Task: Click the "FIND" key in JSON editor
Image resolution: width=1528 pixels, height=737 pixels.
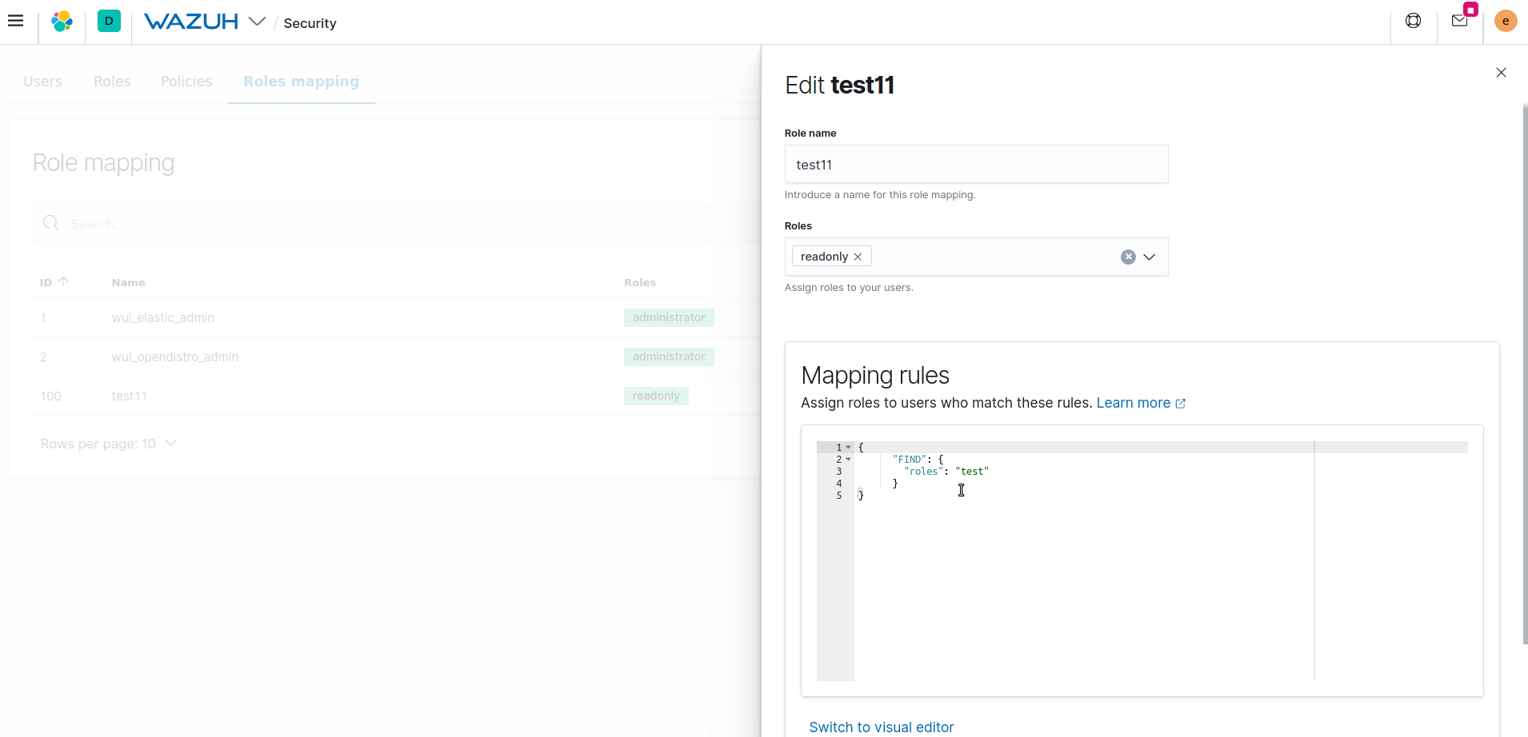Action: [x=909, y=460]
